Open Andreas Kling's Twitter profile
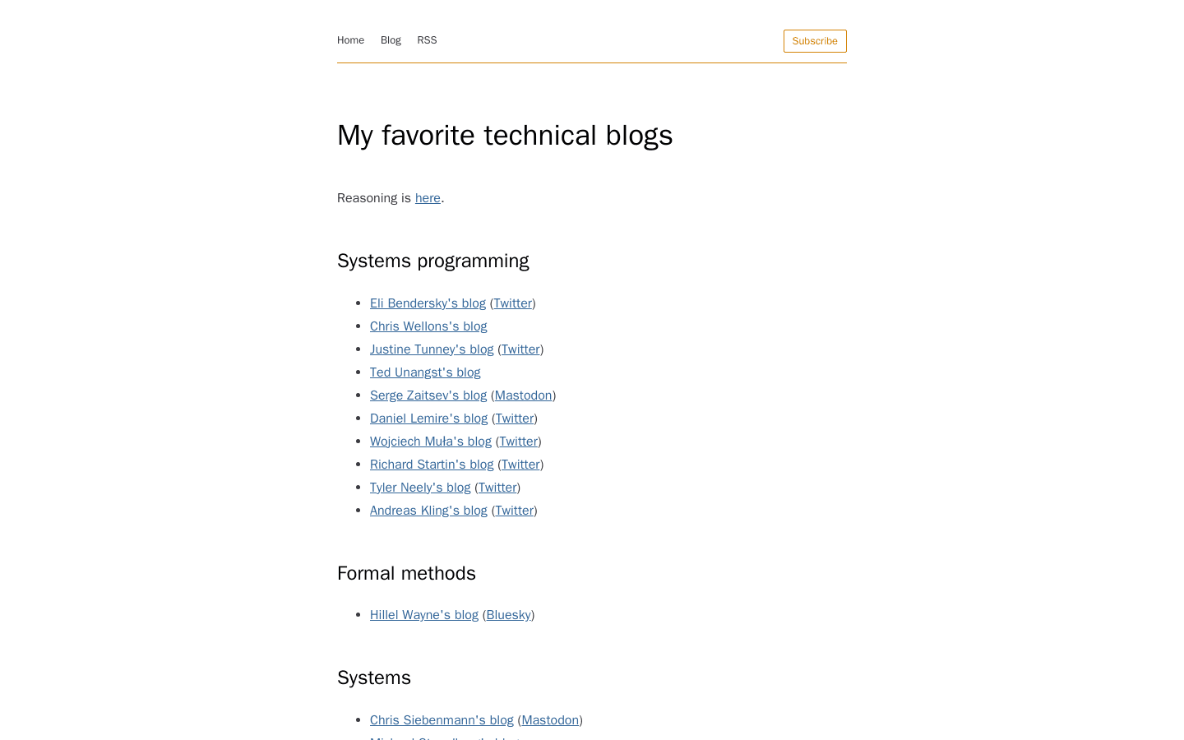This screenshot has width=1184, height=740. (514, 511)
